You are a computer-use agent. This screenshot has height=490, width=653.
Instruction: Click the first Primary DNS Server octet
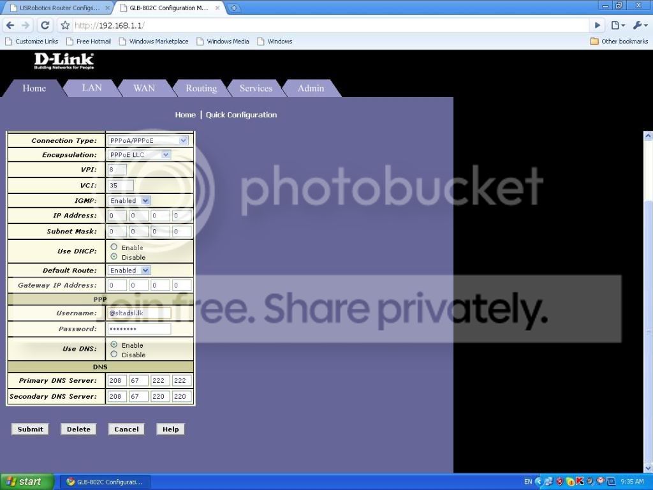tap(117, 380)
